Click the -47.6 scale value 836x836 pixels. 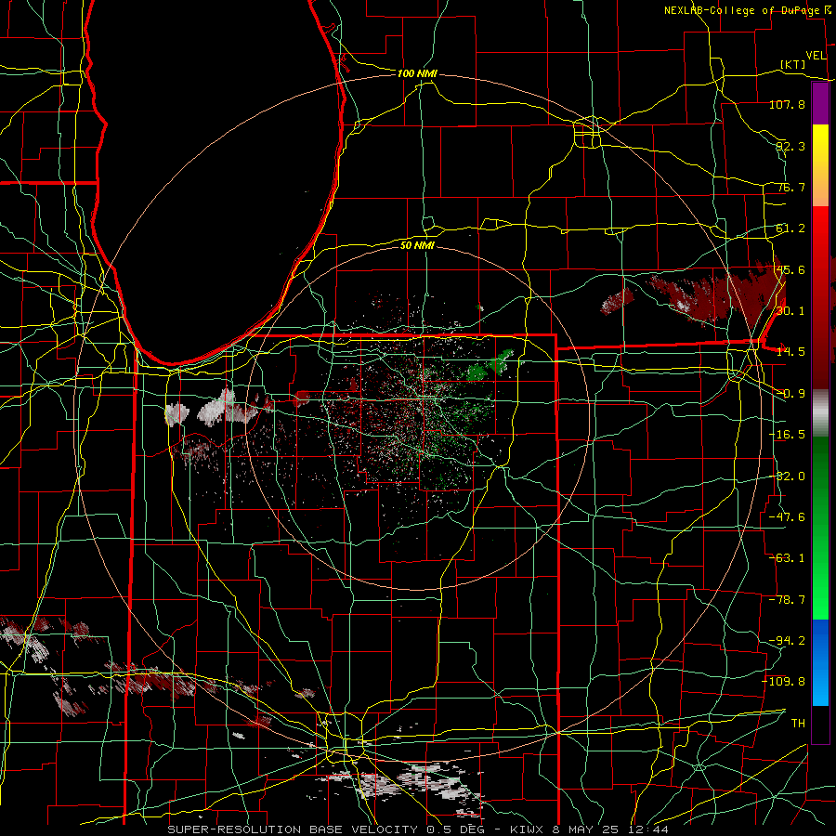pos(787,517)
